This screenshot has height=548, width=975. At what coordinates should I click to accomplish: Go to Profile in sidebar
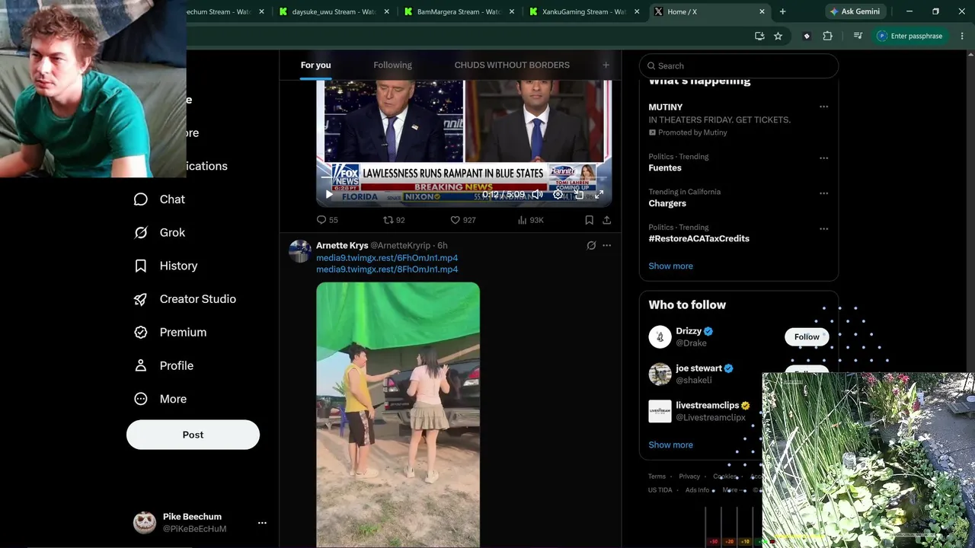[163, 366]
